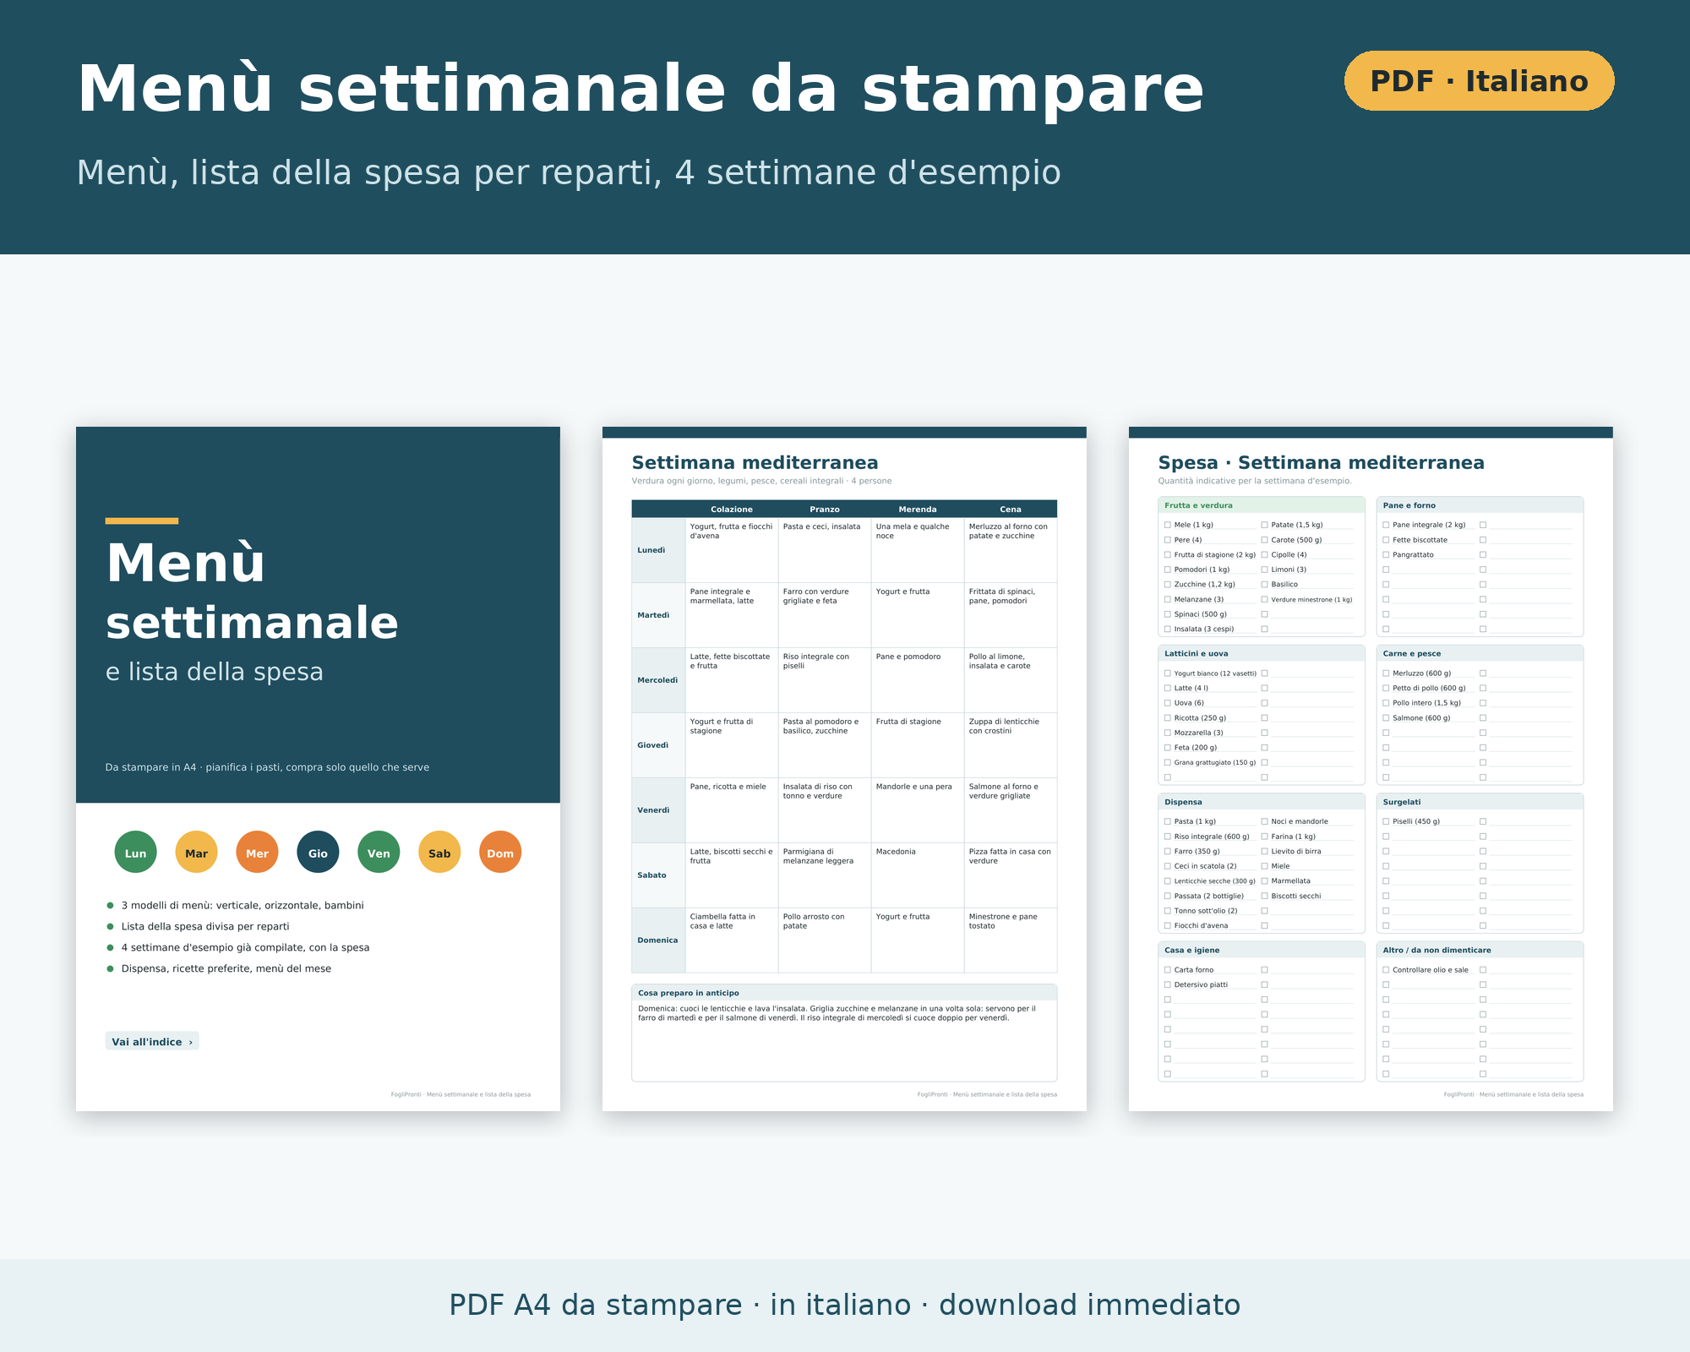The height and width of the screenshot is (1352, 1690).
Task: Click the Carne e pesce header
Action: (x=1480, y=653)
